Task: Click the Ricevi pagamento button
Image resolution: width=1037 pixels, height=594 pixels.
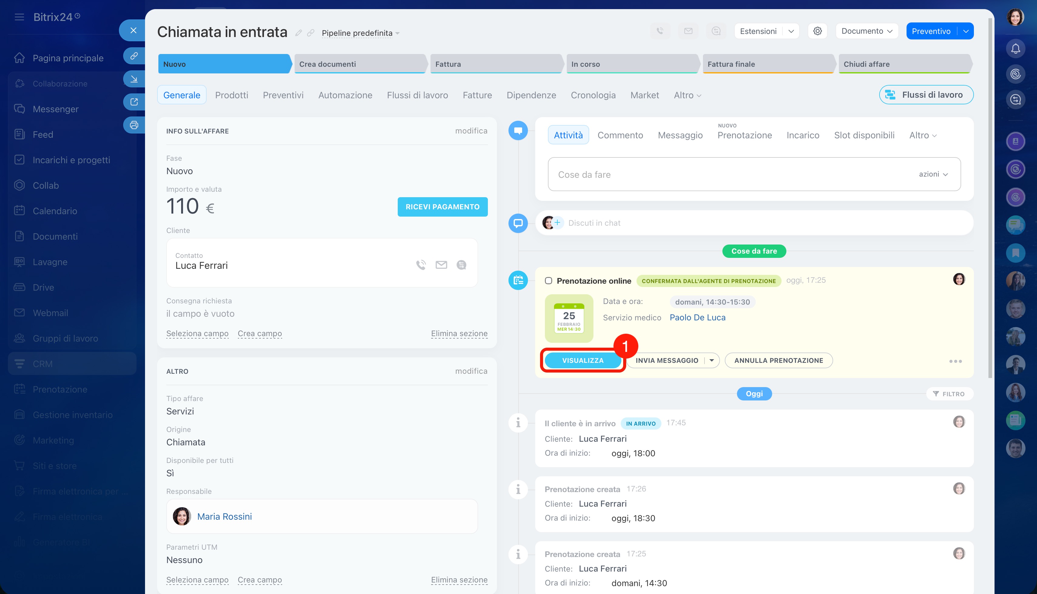Action: [x=442, y=207]
